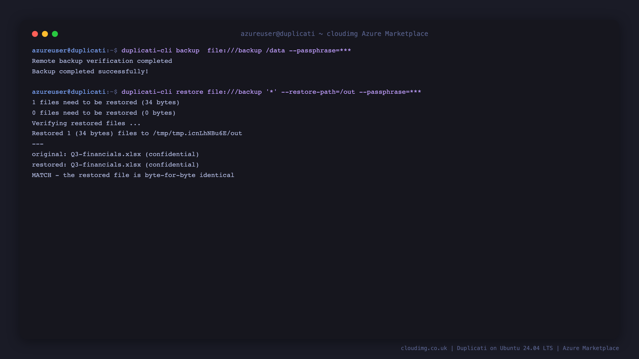
Task: Click the 'Restored 1 (34 bytes) files' line
Action: point(137,133)
